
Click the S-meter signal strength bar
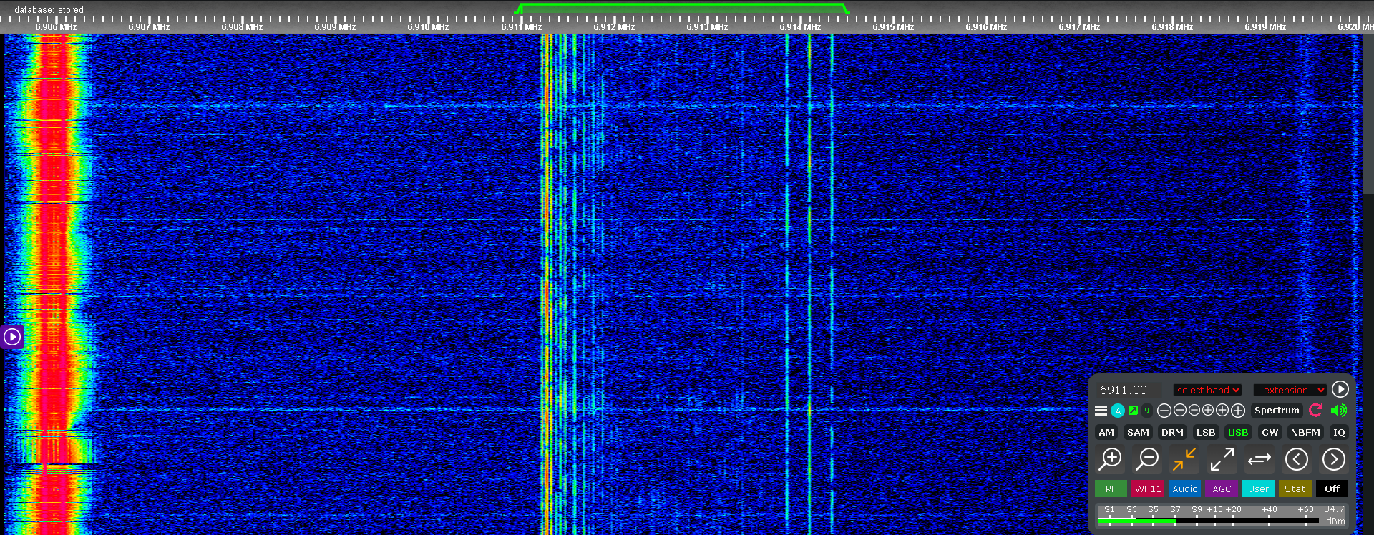coord(1208,521)
